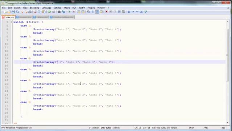Open the Search menu
The width and height of the screenshot is (232, 131).
click(x=17, y=8)
